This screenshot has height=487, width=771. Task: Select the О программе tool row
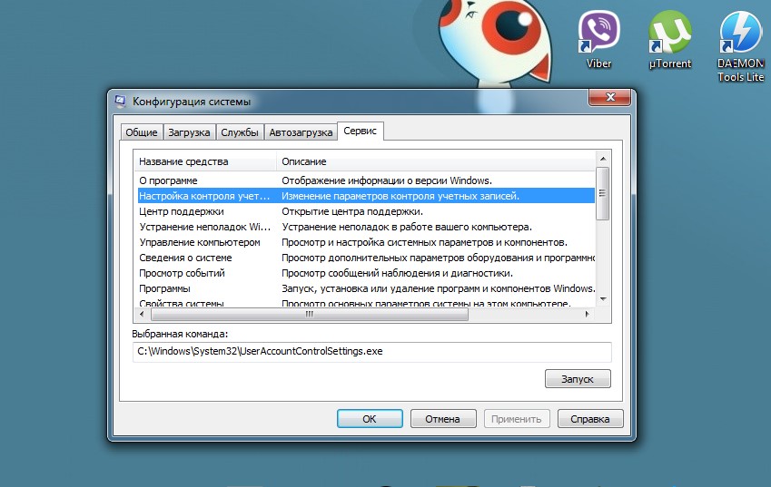[366, 180]
